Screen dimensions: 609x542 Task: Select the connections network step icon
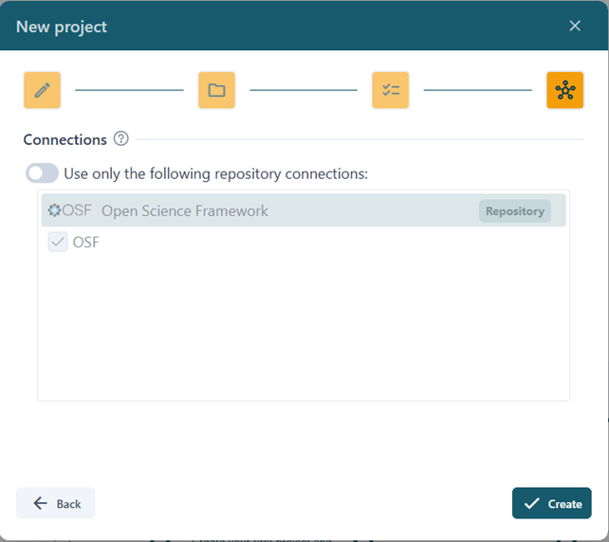click(564, 90)
